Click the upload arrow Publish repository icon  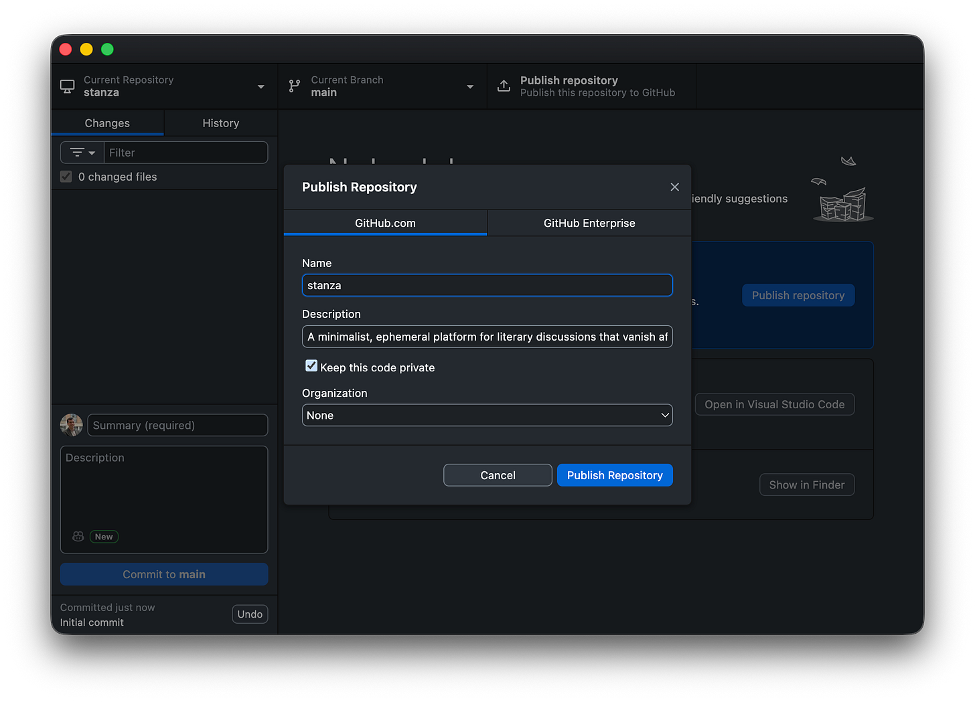(503, 85)
